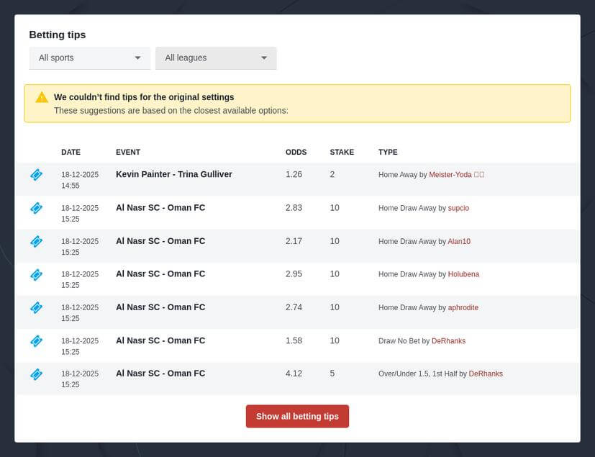Click ticket icon beside odds 2.83 tip
This screenshot has height=457, width=595.
point(36,208)
